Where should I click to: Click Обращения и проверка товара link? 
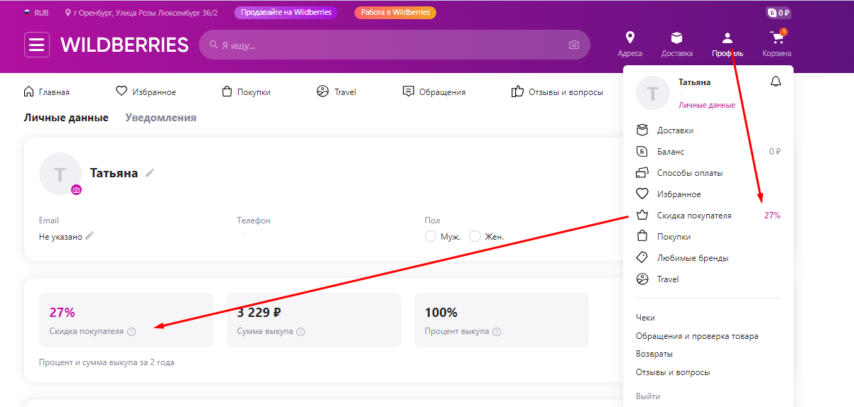(x=697, y=336)
